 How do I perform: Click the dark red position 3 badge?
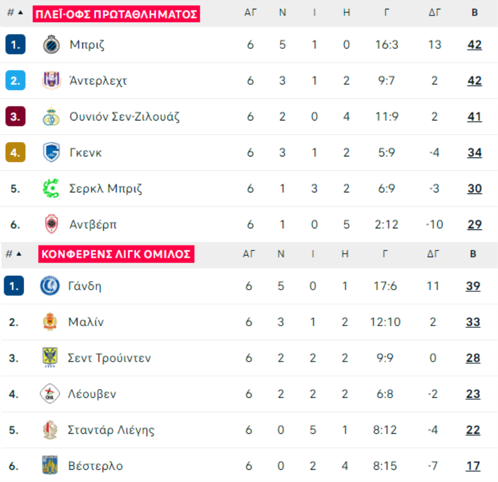15,117
